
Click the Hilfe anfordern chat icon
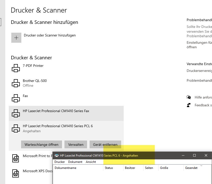(189, 97)
